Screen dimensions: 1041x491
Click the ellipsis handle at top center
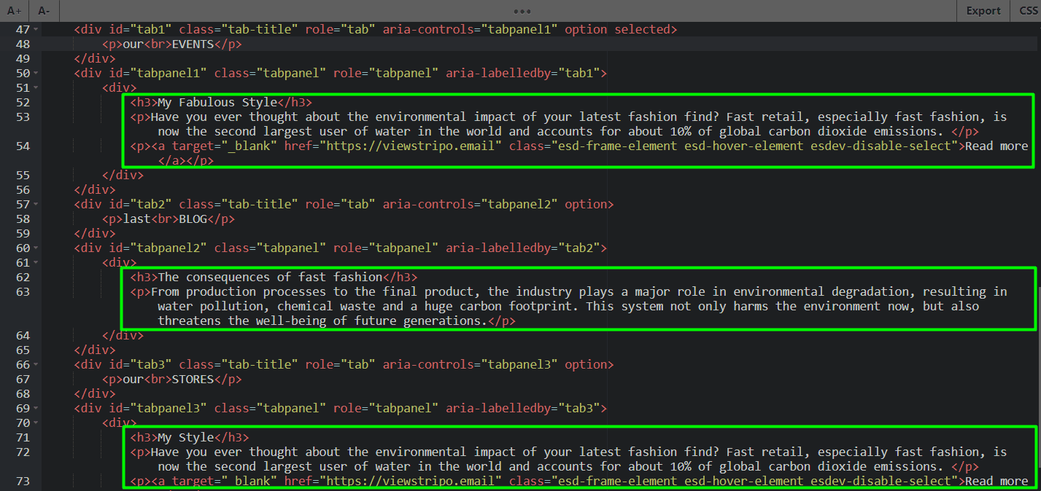click(x=522, y=10)
